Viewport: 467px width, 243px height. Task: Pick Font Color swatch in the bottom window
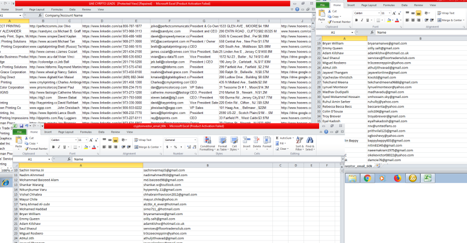click(x=93, y=147)
